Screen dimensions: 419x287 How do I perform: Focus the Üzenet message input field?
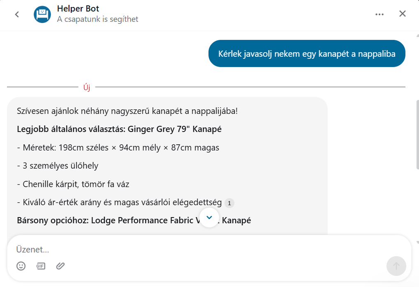(197, 250)
